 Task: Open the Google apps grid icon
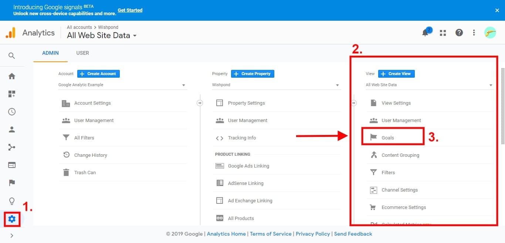(443, 33)
